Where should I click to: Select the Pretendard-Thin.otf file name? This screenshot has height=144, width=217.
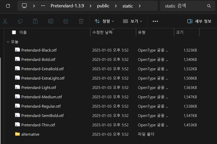[x=38, y=125]
